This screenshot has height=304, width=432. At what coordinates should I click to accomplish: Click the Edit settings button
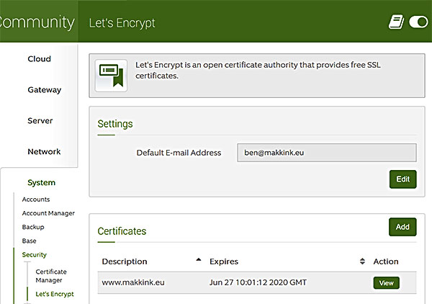click(402, 179)
